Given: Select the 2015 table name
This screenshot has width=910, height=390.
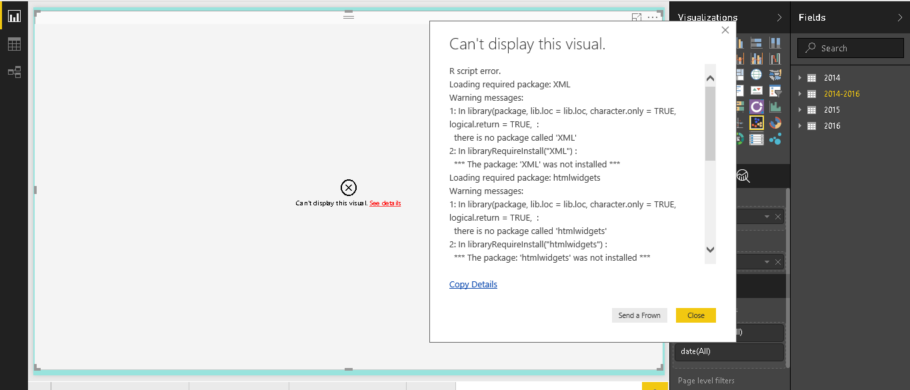Looking at the screenshot, I should coord(831,110).
